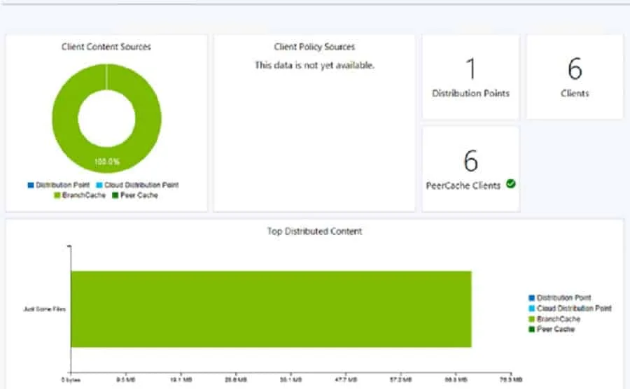Click Distribution Point swatch in donut chart legend

[31, 185]
